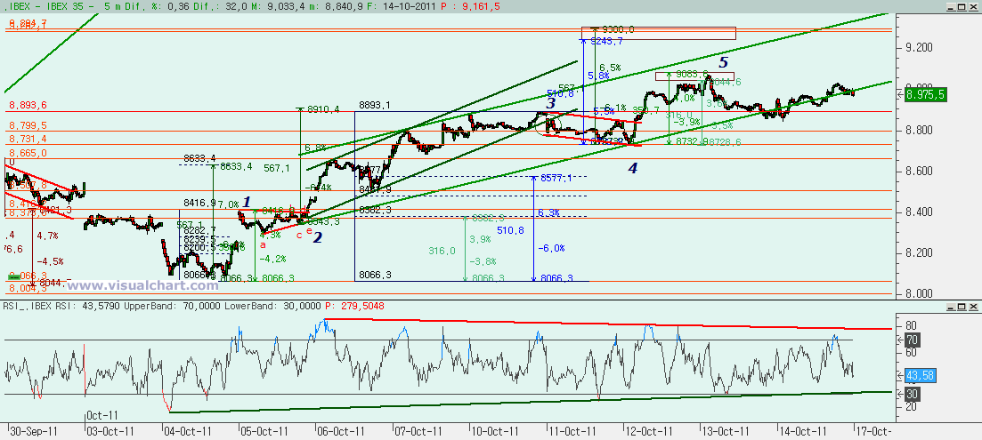Screen dimensions: 982x440
Task: Select the 30-Sep-11 date label
Action: pyautogui.click(x=33, y=431)
